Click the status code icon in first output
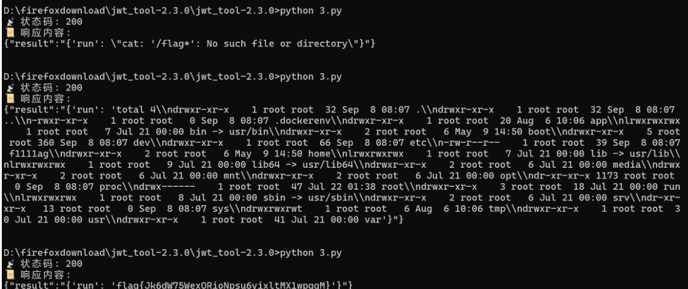 pos(6,22)
